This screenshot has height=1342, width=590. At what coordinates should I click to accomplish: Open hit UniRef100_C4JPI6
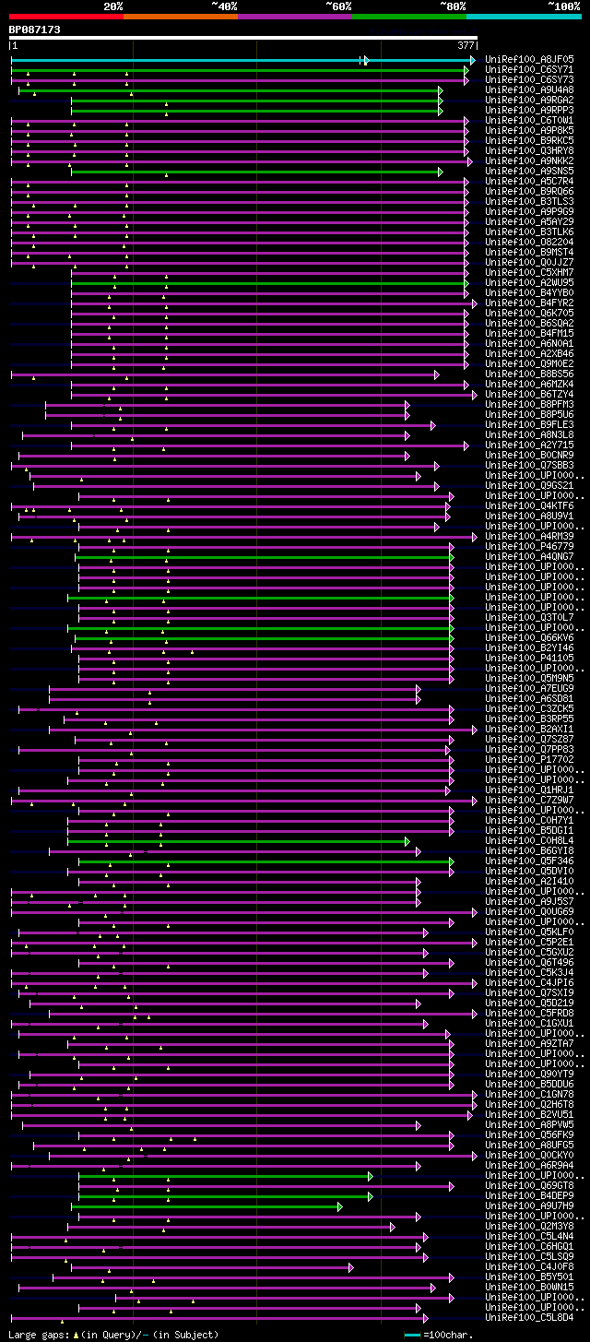coord(529,983)
